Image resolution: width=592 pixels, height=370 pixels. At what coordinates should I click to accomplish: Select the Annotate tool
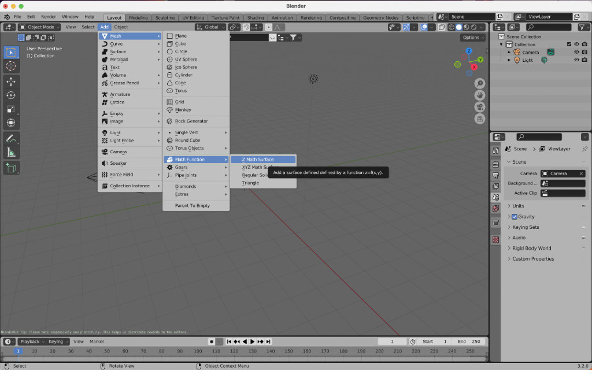[x=11, y=139]
